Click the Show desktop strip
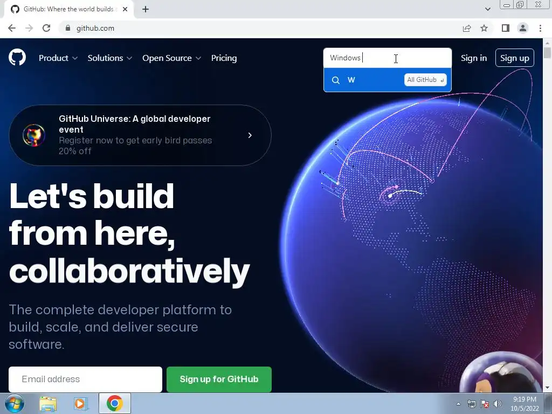 548,403
